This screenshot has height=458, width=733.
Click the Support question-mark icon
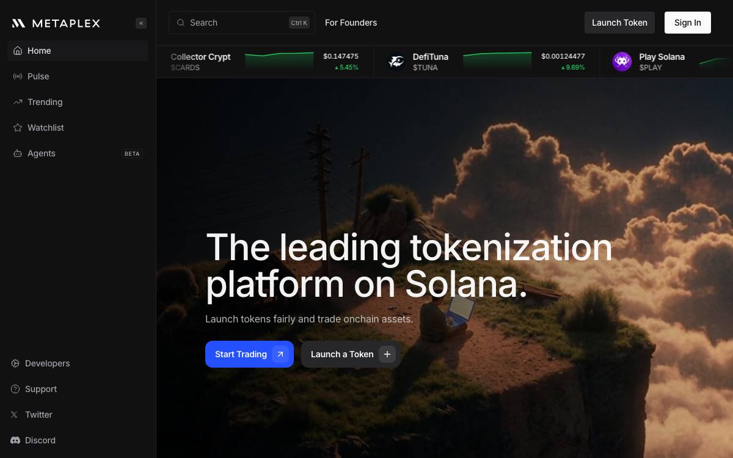15,389
